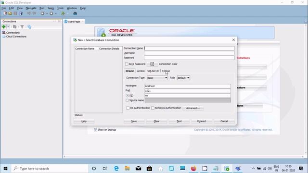Click the Hostname field showing localhost
308x173 pixels.
pyautogui.click(x=188, y=86)
